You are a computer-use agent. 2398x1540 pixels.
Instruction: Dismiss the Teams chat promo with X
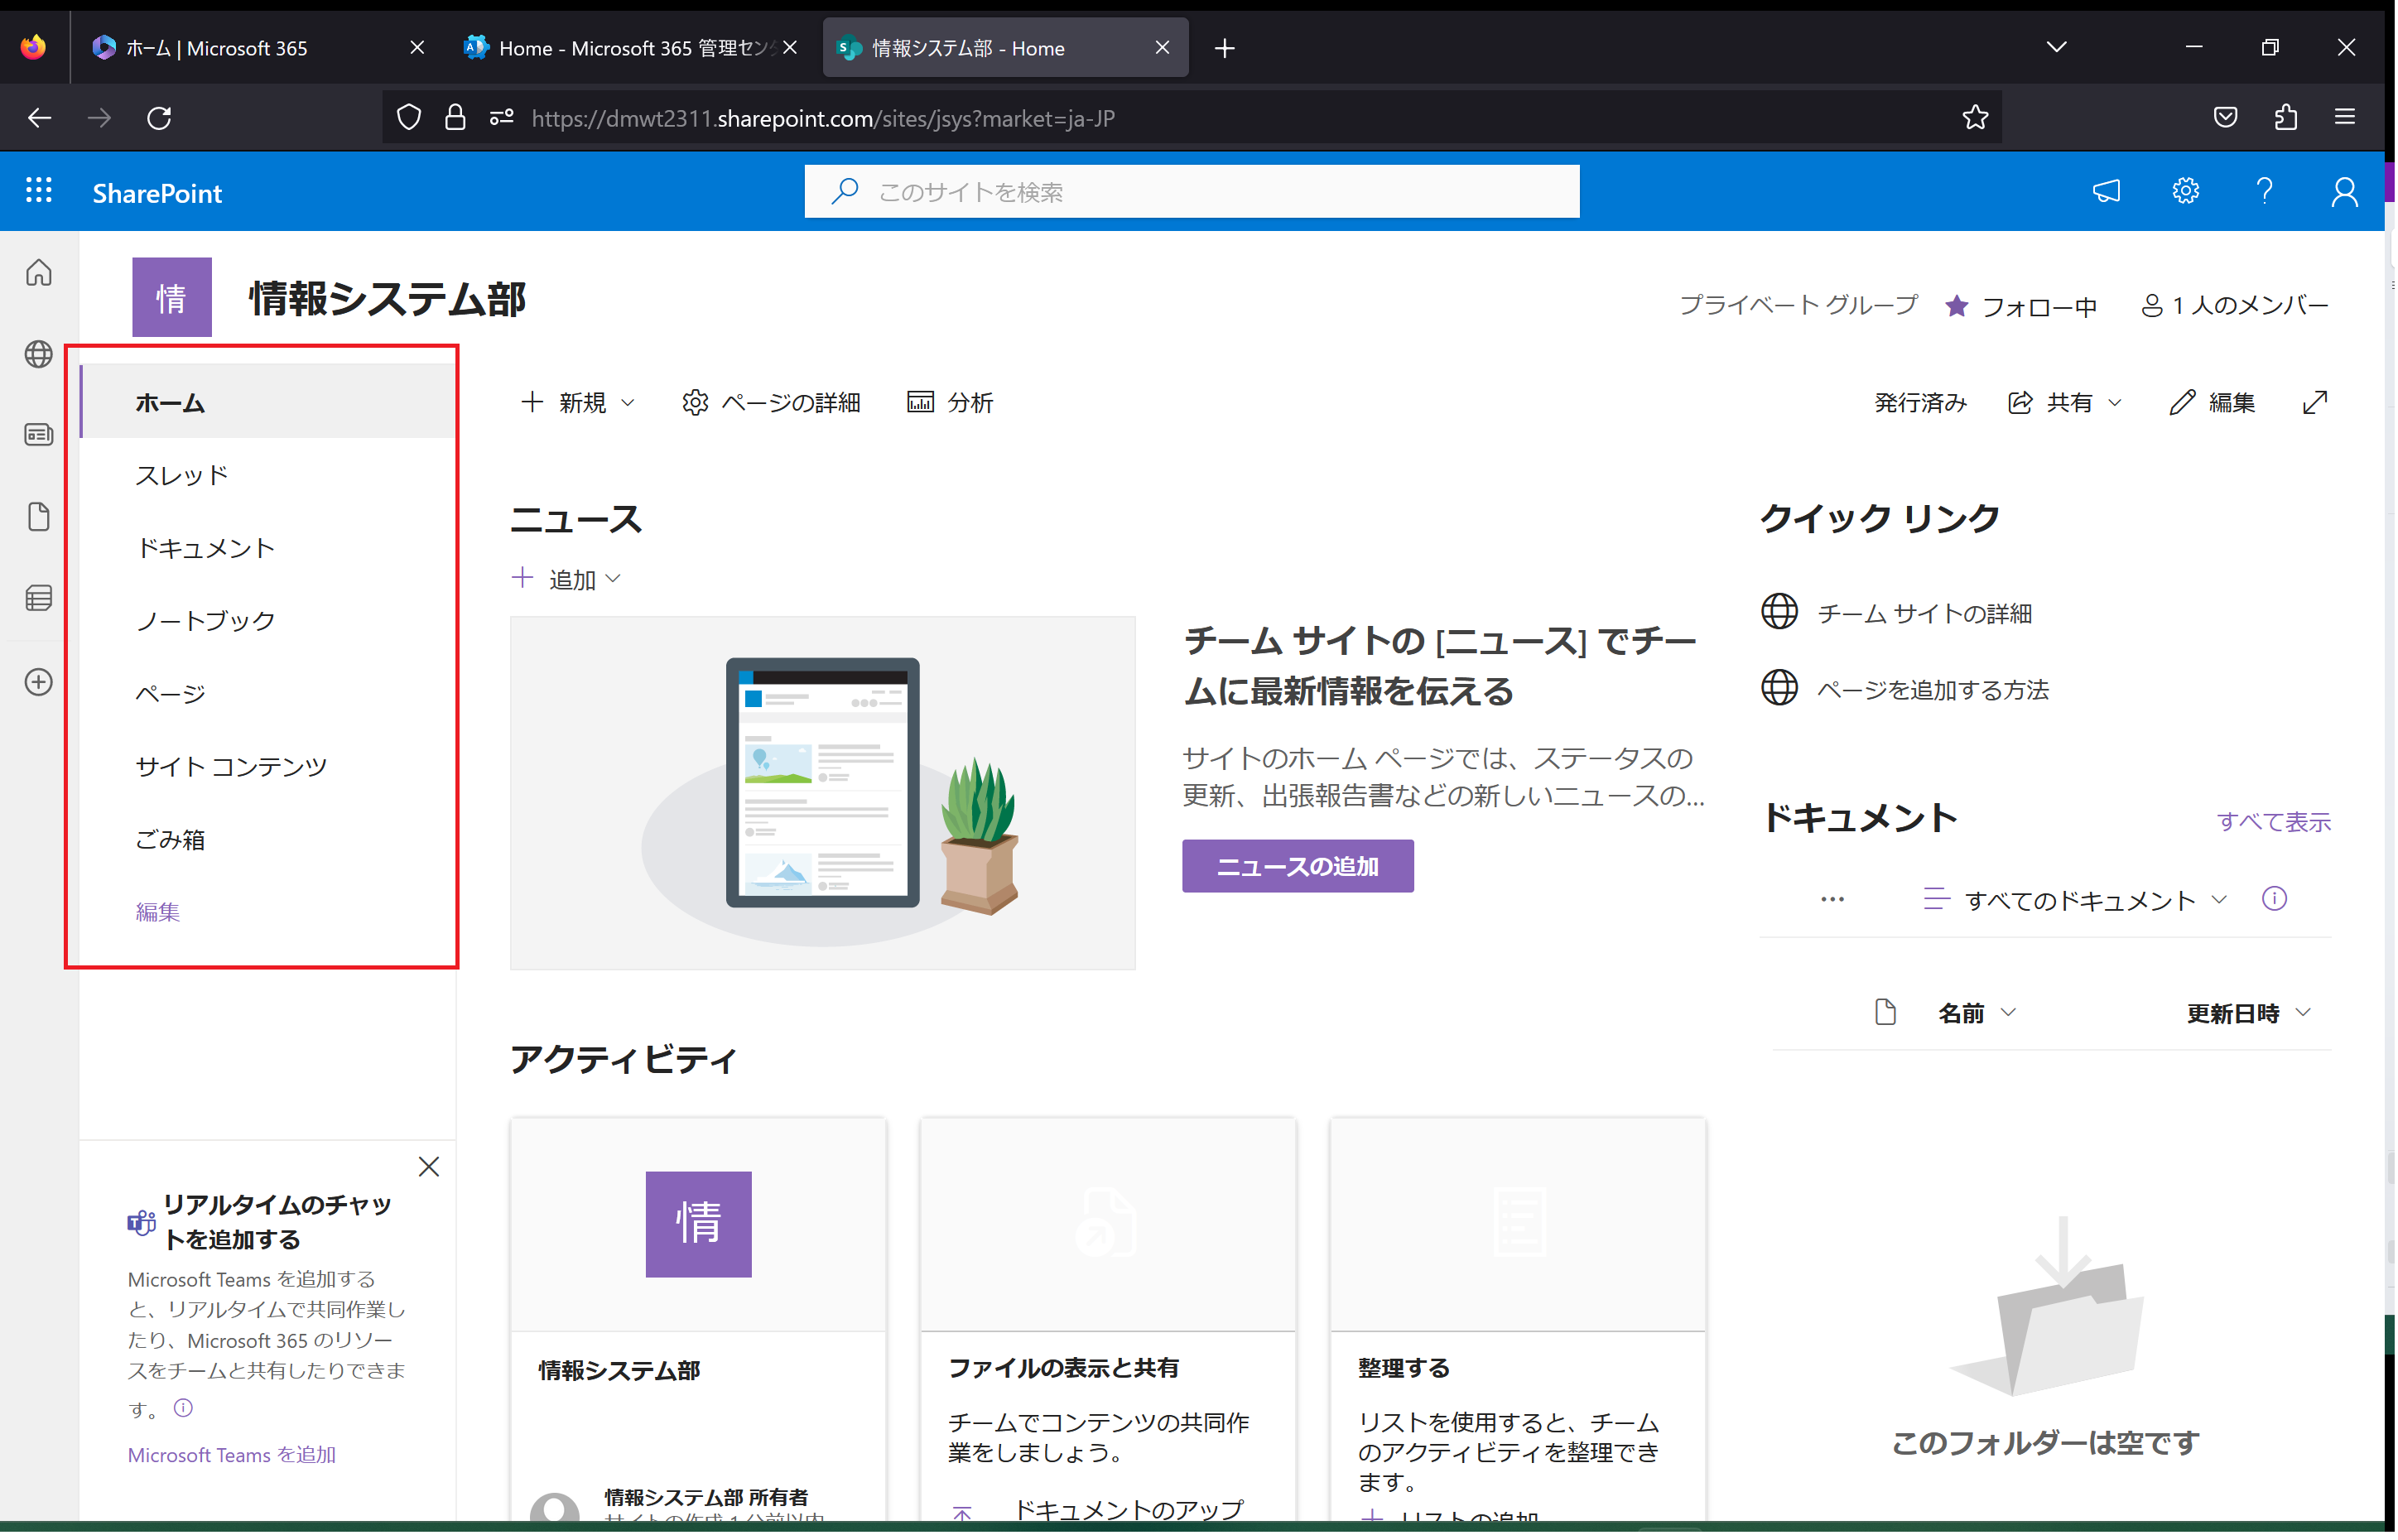point(429,1167)
